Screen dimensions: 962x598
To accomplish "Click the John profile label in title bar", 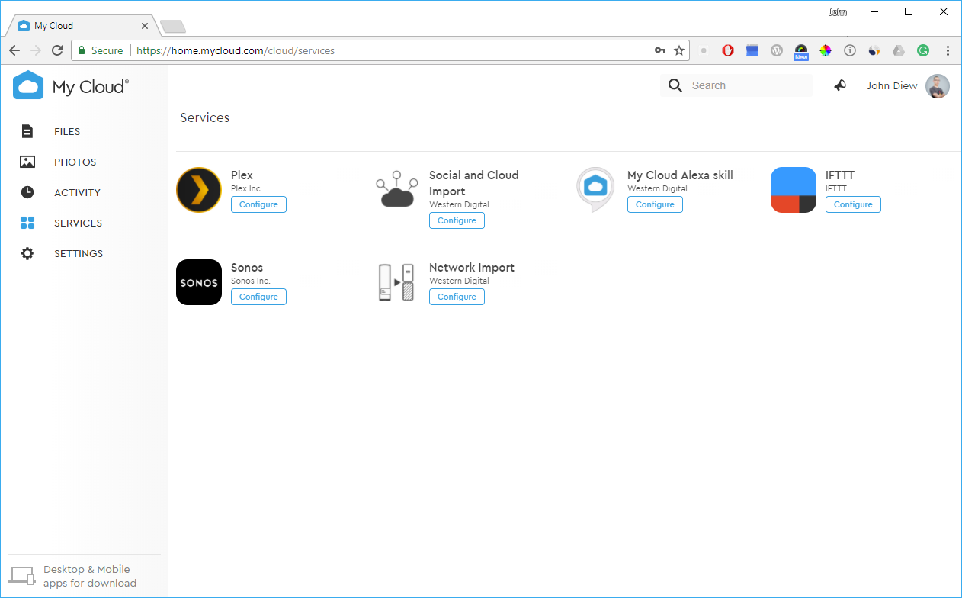I will pyautogui.click(x=838, y=12).
